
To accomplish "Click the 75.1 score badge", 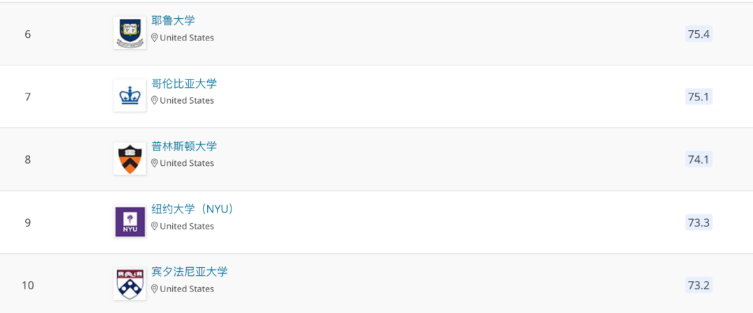I will click(698, 97).
